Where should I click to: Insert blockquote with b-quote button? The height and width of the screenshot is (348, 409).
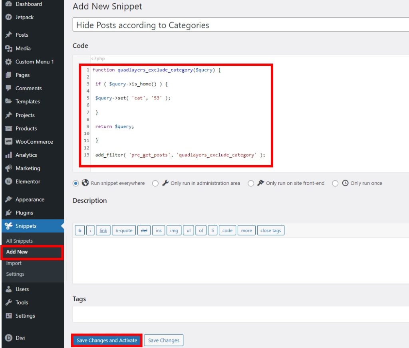click(124, 230)
